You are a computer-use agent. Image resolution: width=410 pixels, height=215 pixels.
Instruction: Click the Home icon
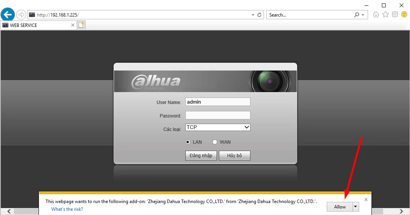pos(376,15)
